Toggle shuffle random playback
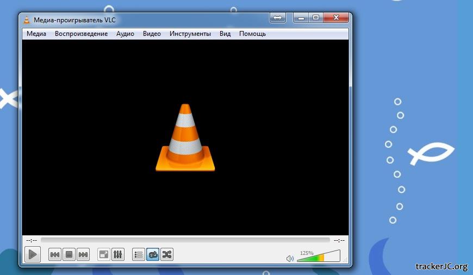The height and width of the screenshot is (275, 473). 167,254
